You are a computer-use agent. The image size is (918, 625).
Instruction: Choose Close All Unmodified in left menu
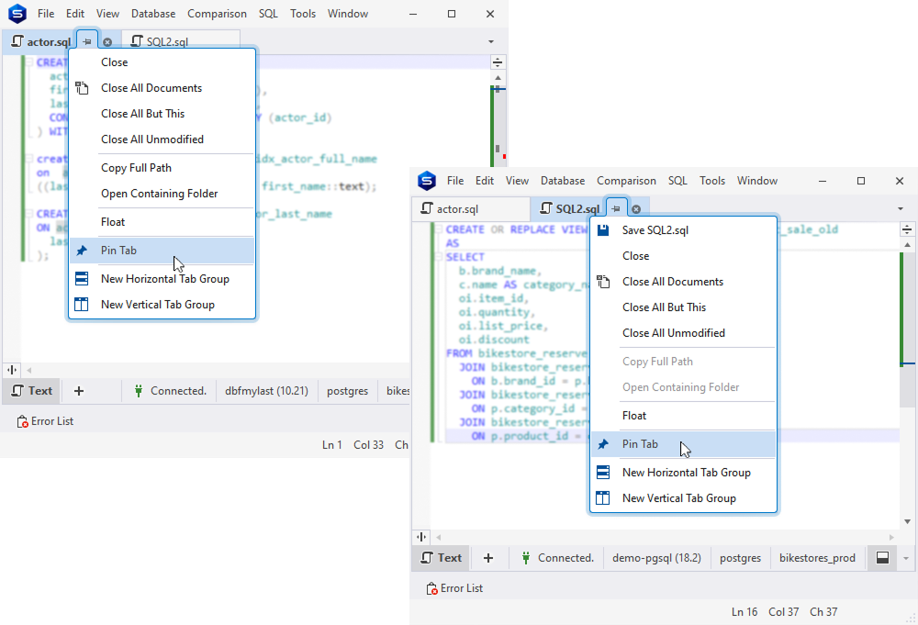(162, 140)
